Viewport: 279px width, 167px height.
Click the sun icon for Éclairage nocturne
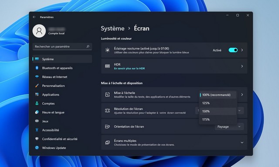tap(107, 50)
